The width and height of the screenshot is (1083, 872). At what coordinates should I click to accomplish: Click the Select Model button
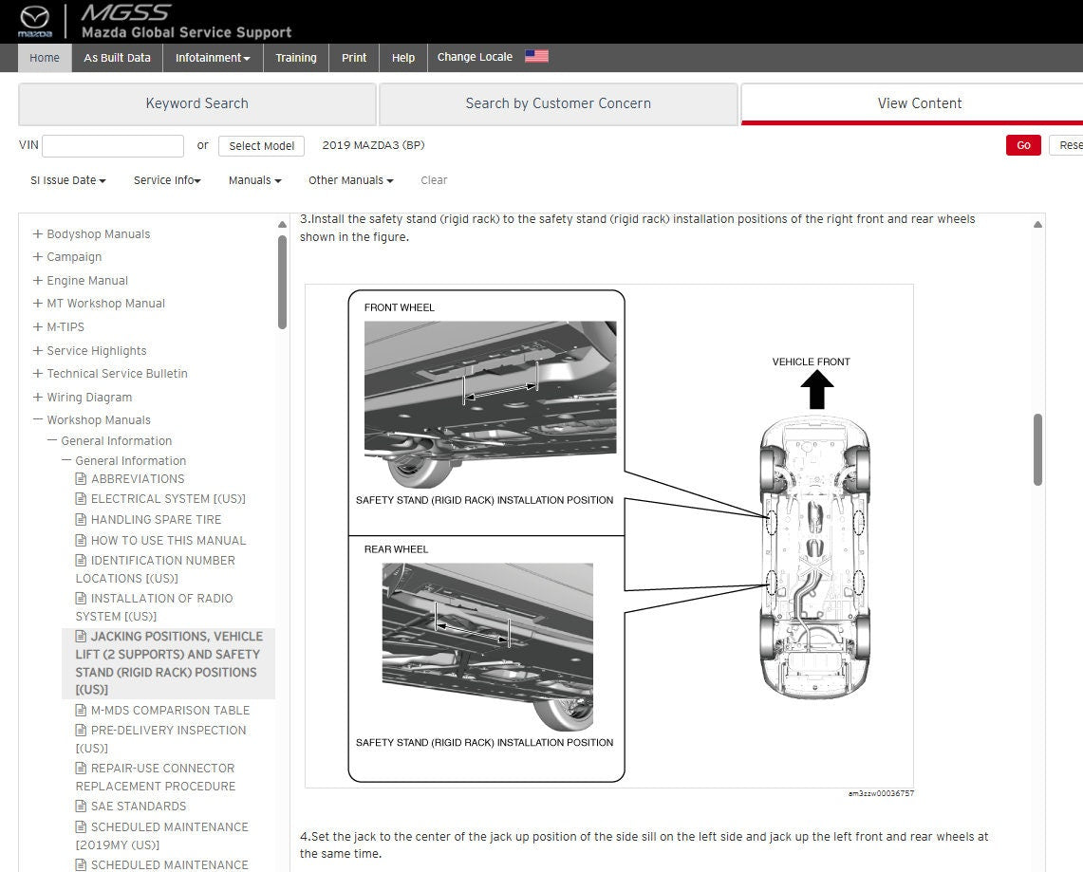pyautogui.click(x=261, y=146)
